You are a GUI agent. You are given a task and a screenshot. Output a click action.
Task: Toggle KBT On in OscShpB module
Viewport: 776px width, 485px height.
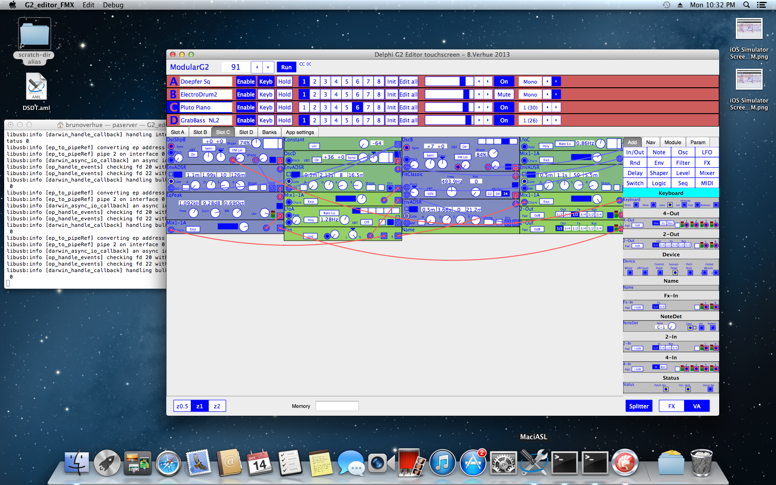[x=193, y=154]
